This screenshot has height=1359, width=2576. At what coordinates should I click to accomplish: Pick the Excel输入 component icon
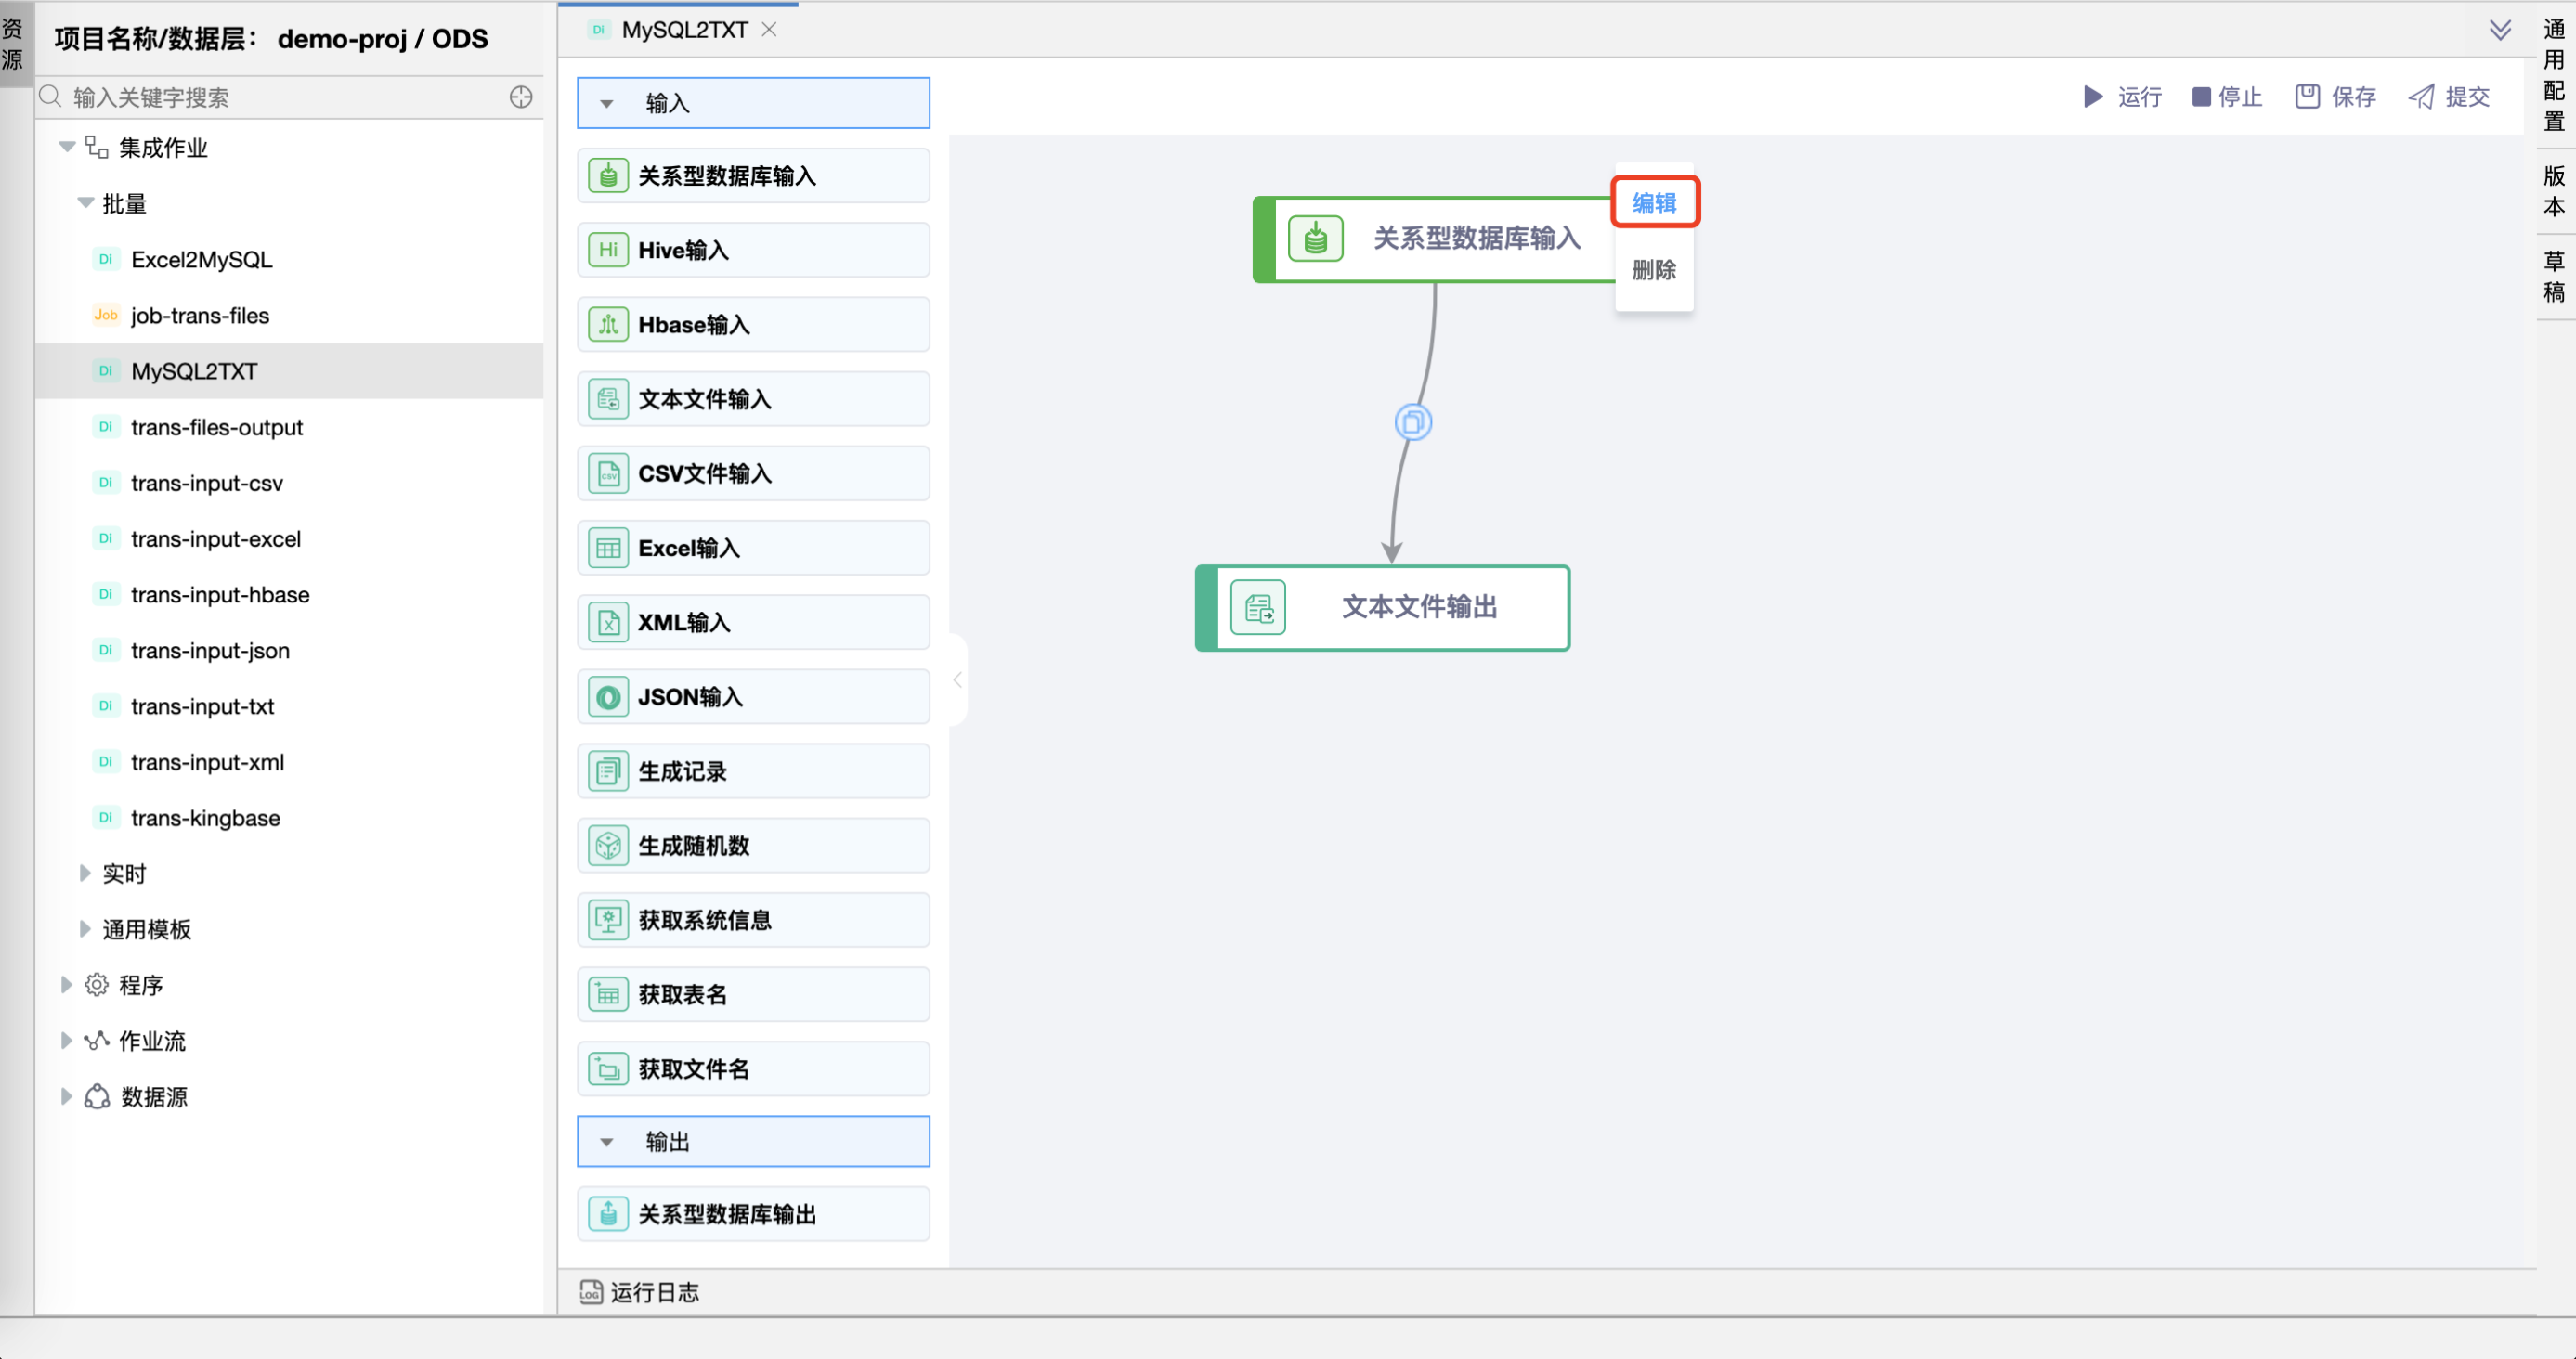607,548
